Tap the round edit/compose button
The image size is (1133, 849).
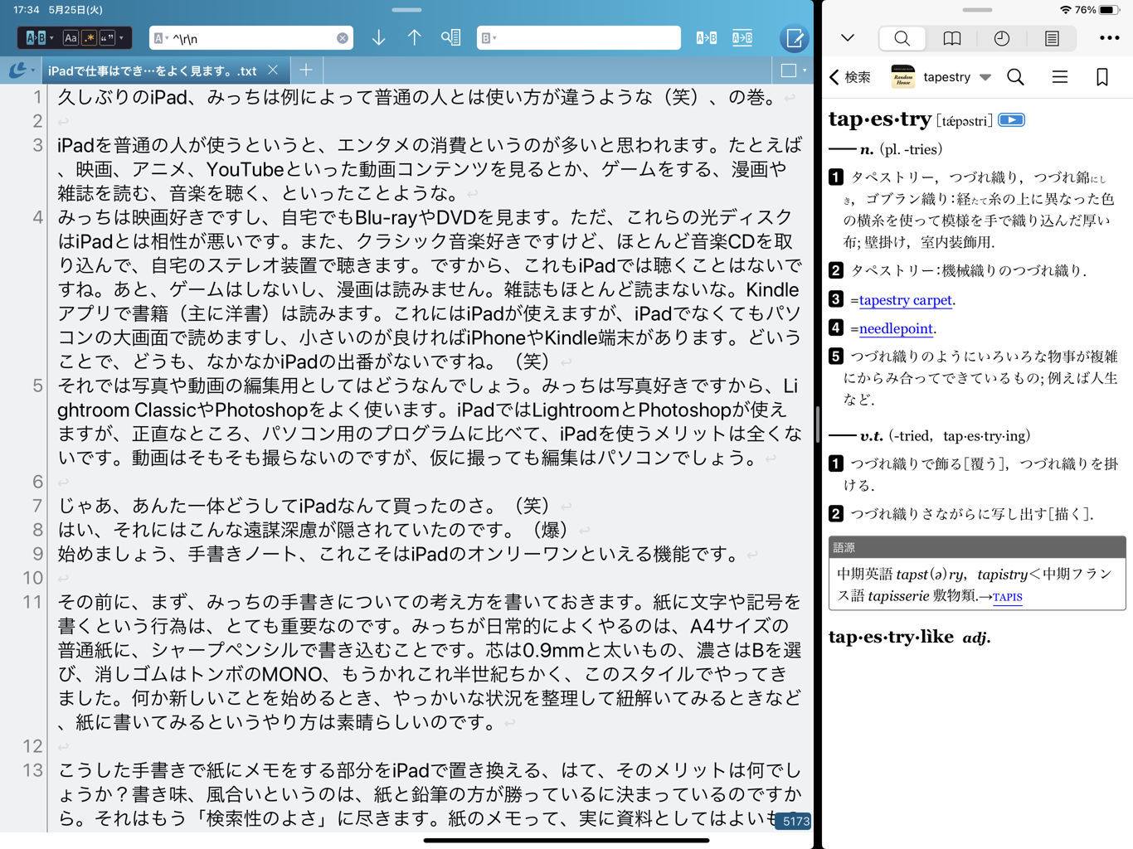point(794,38)
